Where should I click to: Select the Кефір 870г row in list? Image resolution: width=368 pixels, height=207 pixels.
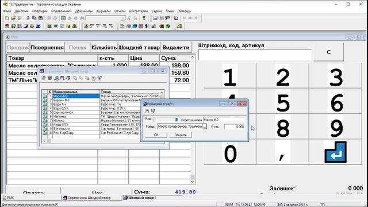pyautogui.click(x=76, y=125)
